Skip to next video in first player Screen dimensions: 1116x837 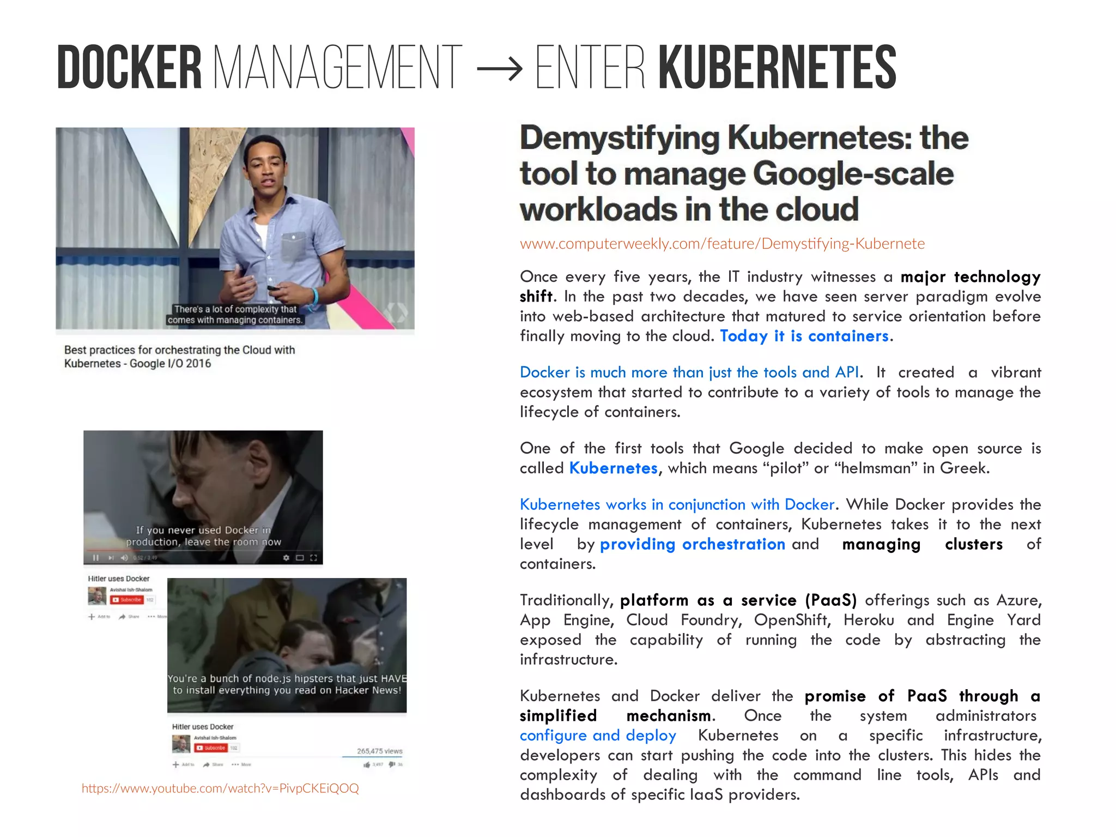pyautogui.click(x=111, y=558)
